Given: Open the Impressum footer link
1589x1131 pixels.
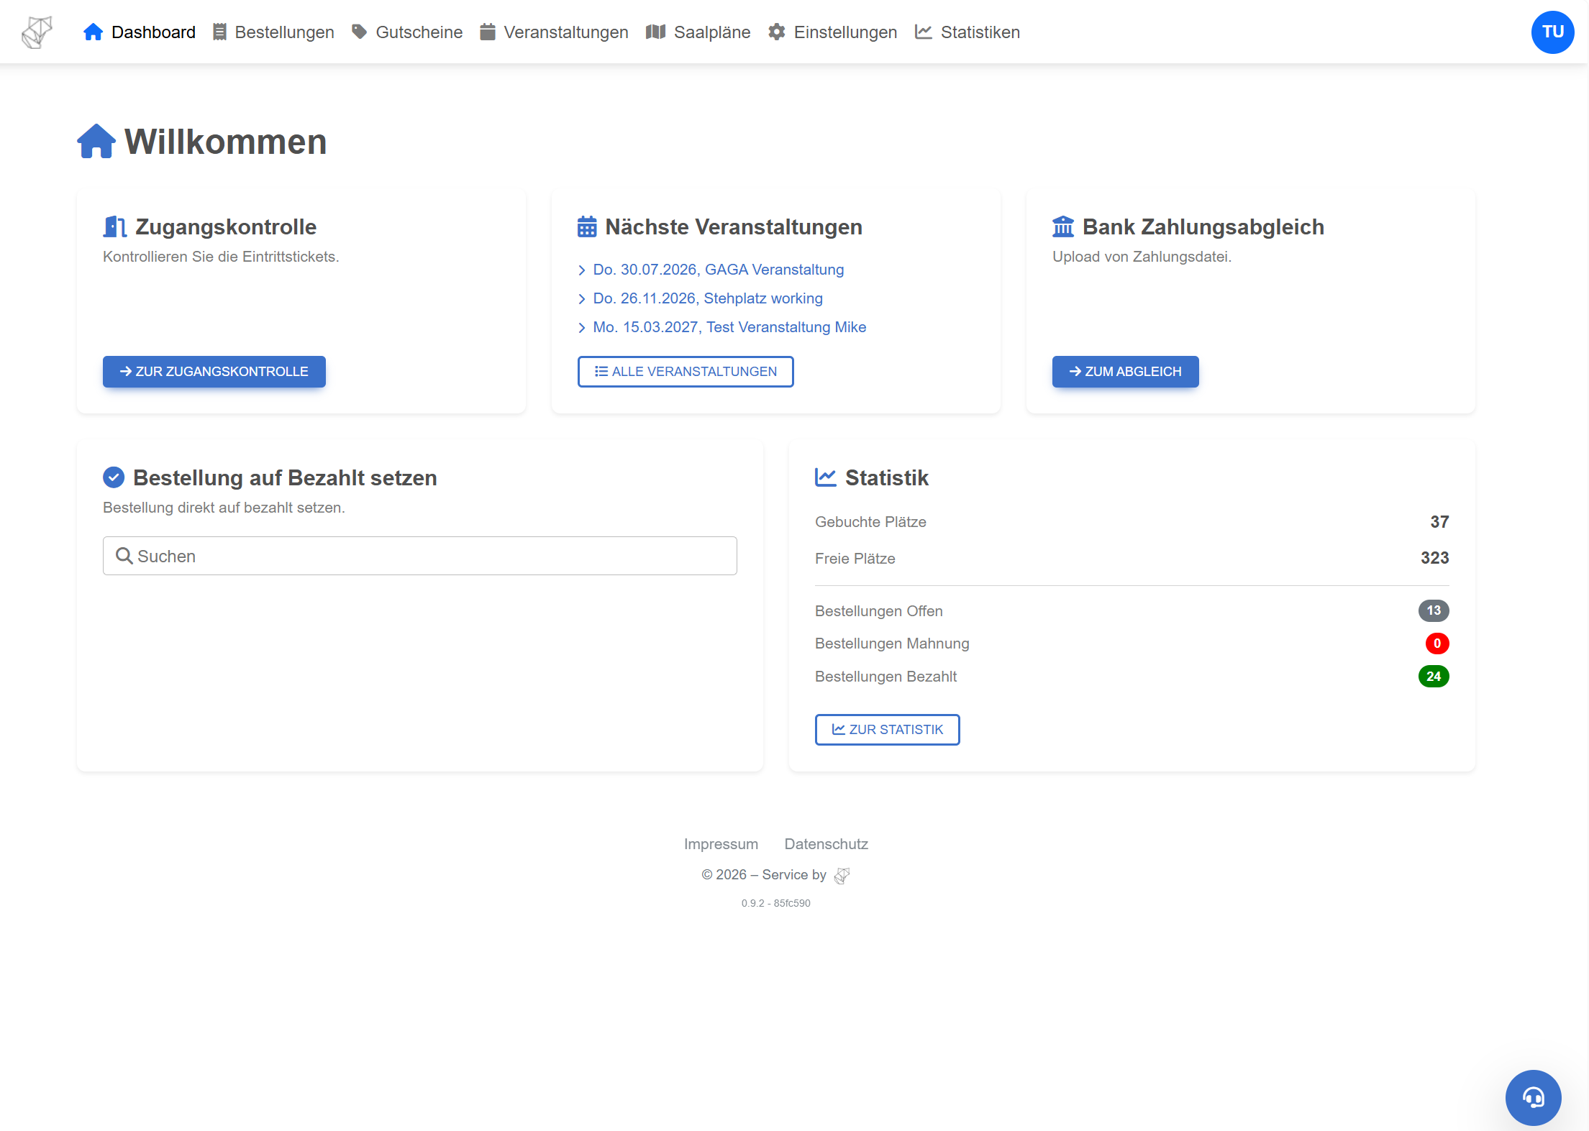Looking at the screenshot, I should tap(721, 844).
